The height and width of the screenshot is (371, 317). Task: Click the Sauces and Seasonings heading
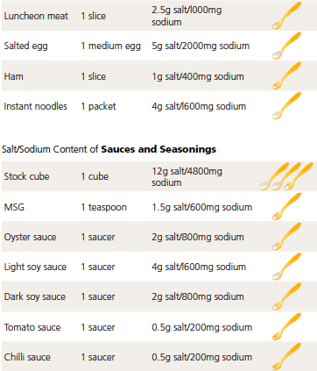[x=158, y=149]
